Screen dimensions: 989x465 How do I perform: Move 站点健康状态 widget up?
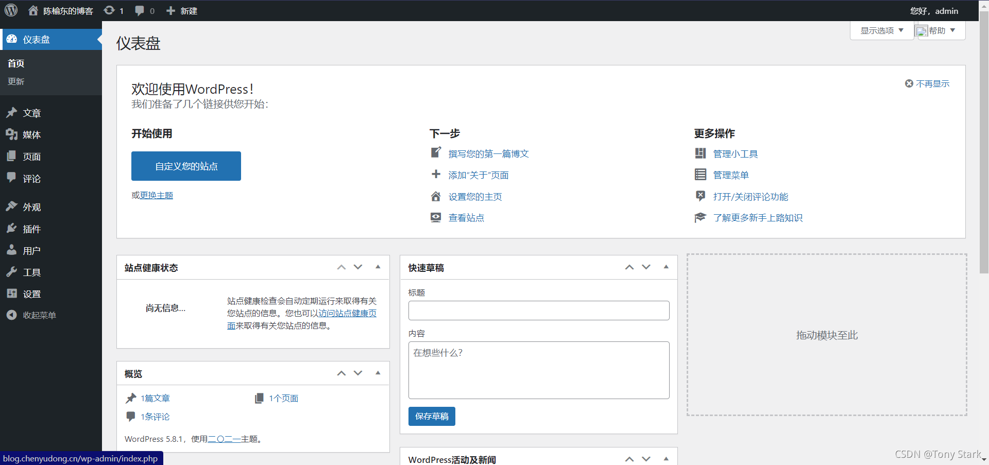click(342, 267)
